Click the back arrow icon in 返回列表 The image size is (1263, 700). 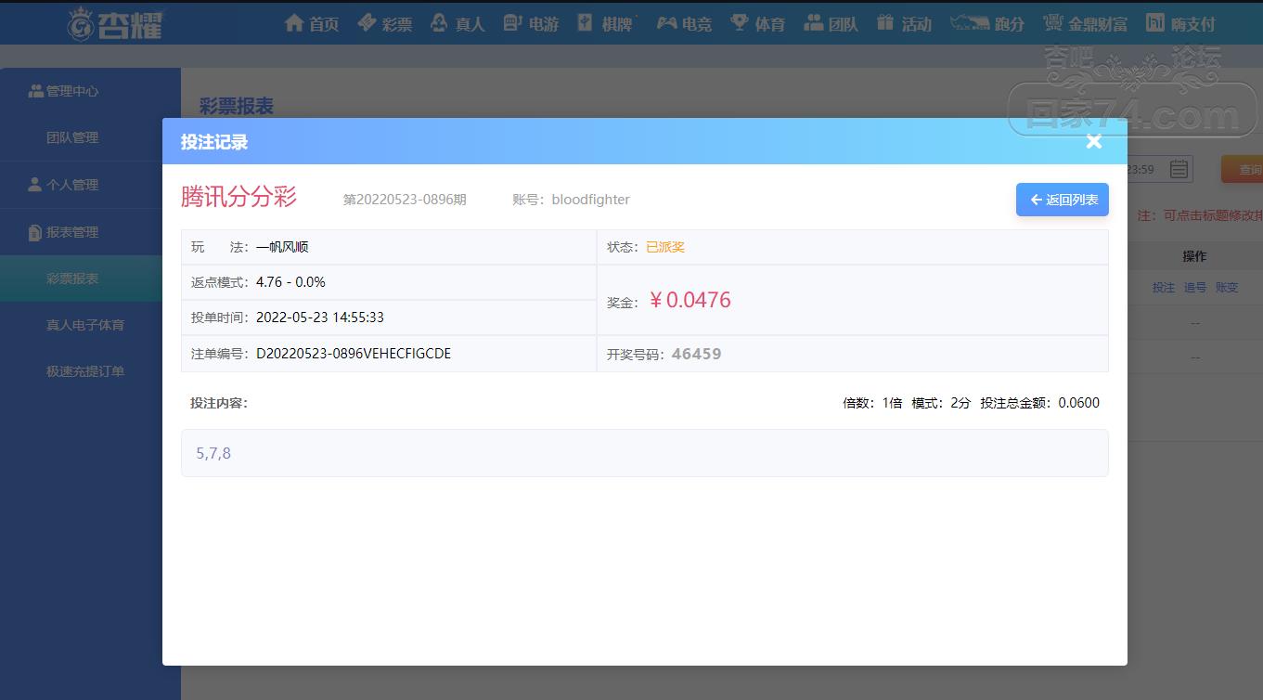(x=1036, y=200)
